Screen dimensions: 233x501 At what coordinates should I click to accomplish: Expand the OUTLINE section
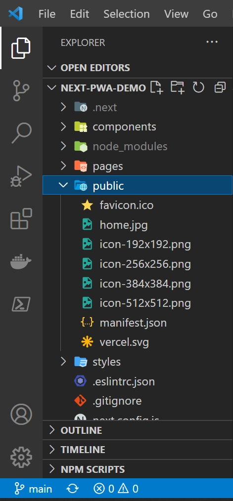pyautogui.click(x=138, y=430)
